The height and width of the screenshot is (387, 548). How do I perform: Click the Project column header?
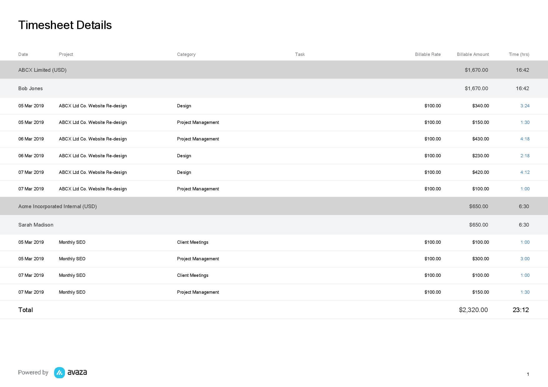66,54
